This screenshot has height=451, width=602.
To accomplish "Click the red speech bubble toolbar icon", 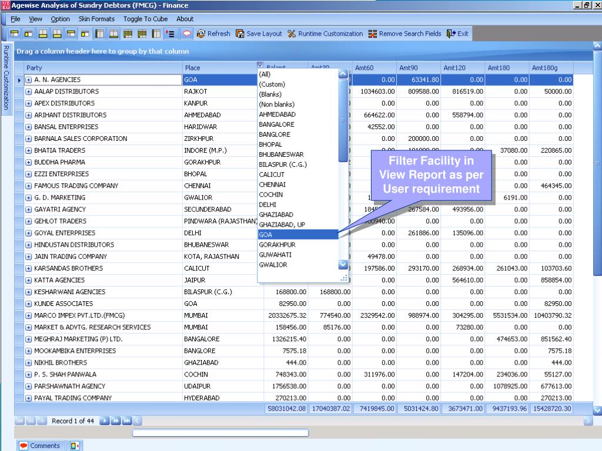I will click(x=186, y=33).
